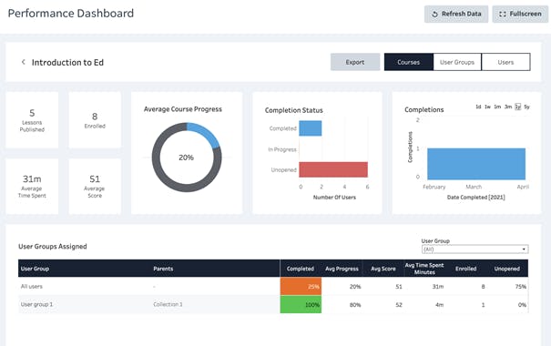Viewport: 551px width, 346px height.
Task: Click the 5 Lessons Published card
Action: point(32,120)
